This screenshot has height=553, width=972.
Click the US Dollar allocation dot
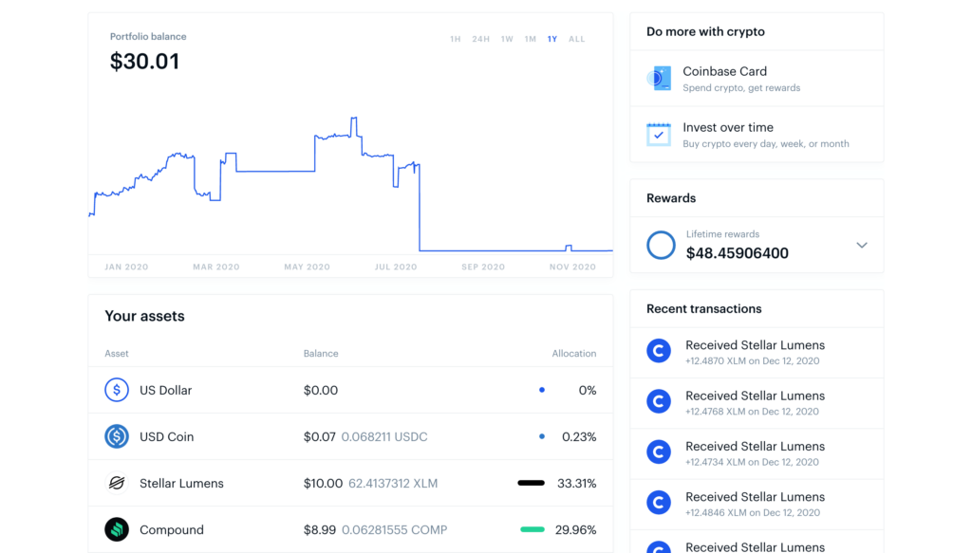542,390
